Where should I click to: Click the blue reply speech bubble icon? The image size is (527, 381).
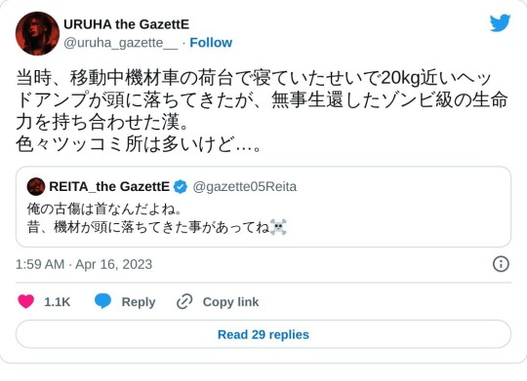[102, 301]
